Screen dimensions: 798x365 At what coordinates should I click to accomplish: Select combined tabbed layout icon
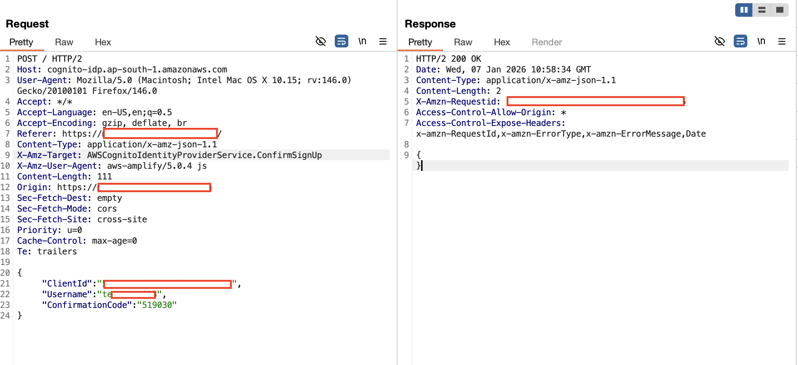pos(780,10)
